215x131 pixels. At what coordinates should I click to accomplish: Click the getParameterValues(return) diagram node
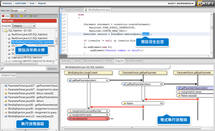click(195, 88)
